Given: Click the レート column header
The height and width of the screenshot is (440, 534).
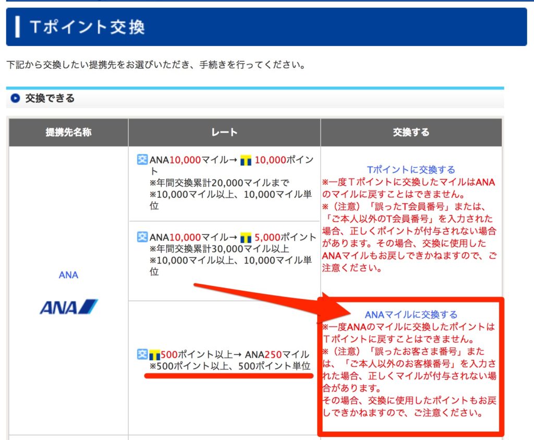Looking at the screenshot, I should [224, 132].
